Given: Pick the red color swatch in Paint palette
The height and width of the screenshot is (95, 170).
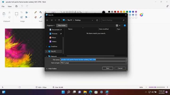Looking at the screenshot, I should coord(118,12).
